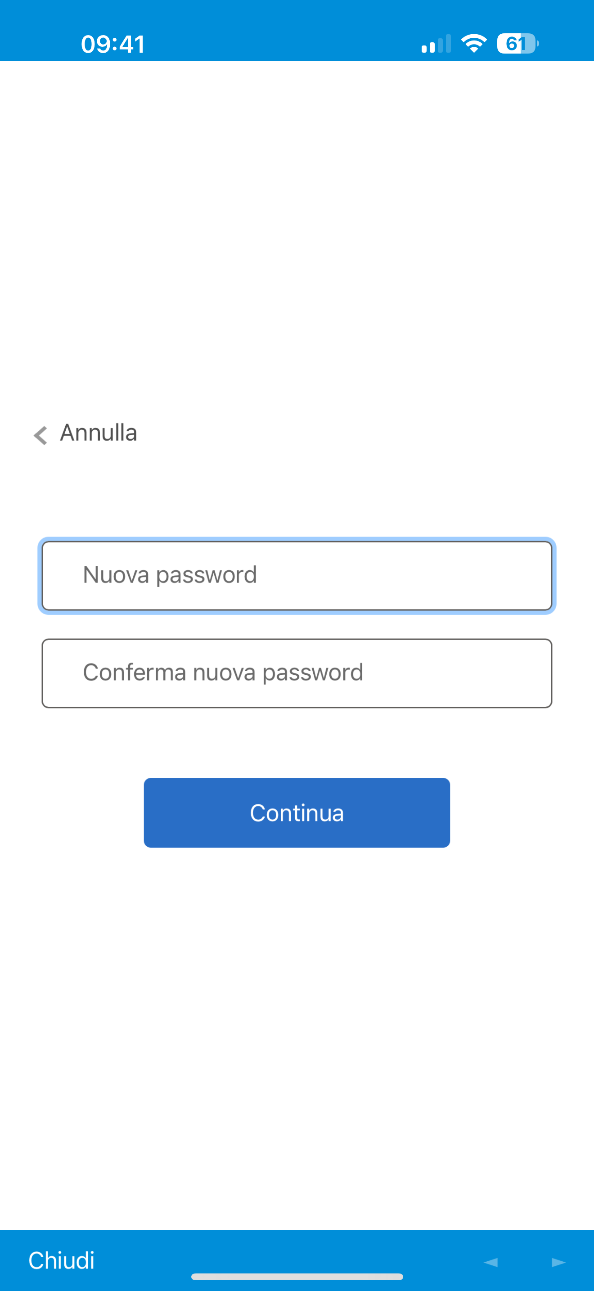
Task: Go back with the left arrow icon
Action: 491,1261
